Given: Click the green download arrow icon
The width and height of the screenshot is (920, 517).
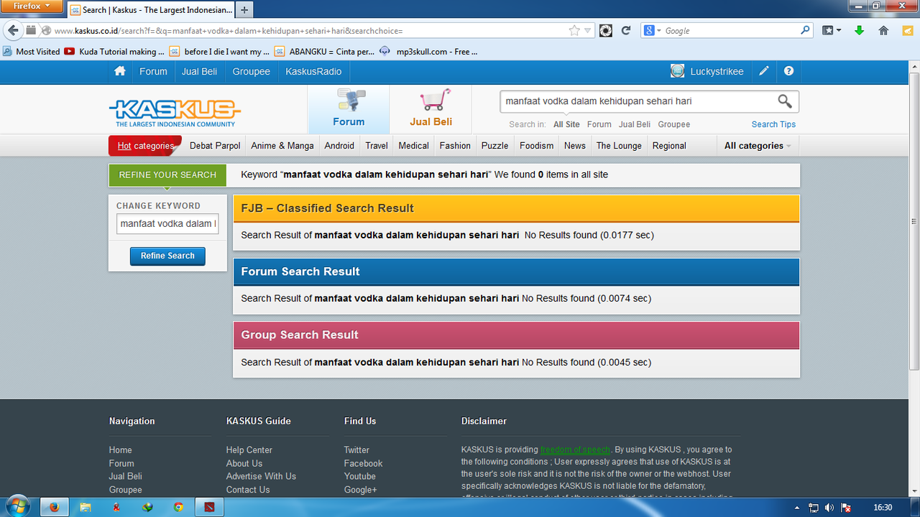Looking at the screenshot, I should [859, 30].
